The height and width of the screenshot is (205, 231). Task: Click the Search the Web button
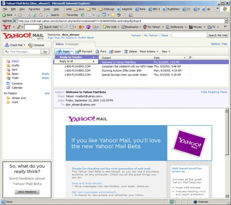pos(218,35)
